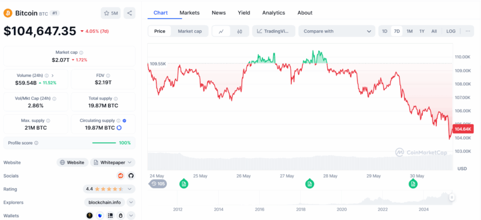Set chart range to All

(434, 31)
